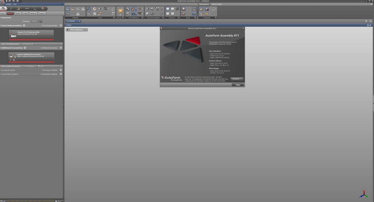Click the Import Part/Subassembly large button
The width and height of the screenshot is (374, 202).
tap(31, 34)
